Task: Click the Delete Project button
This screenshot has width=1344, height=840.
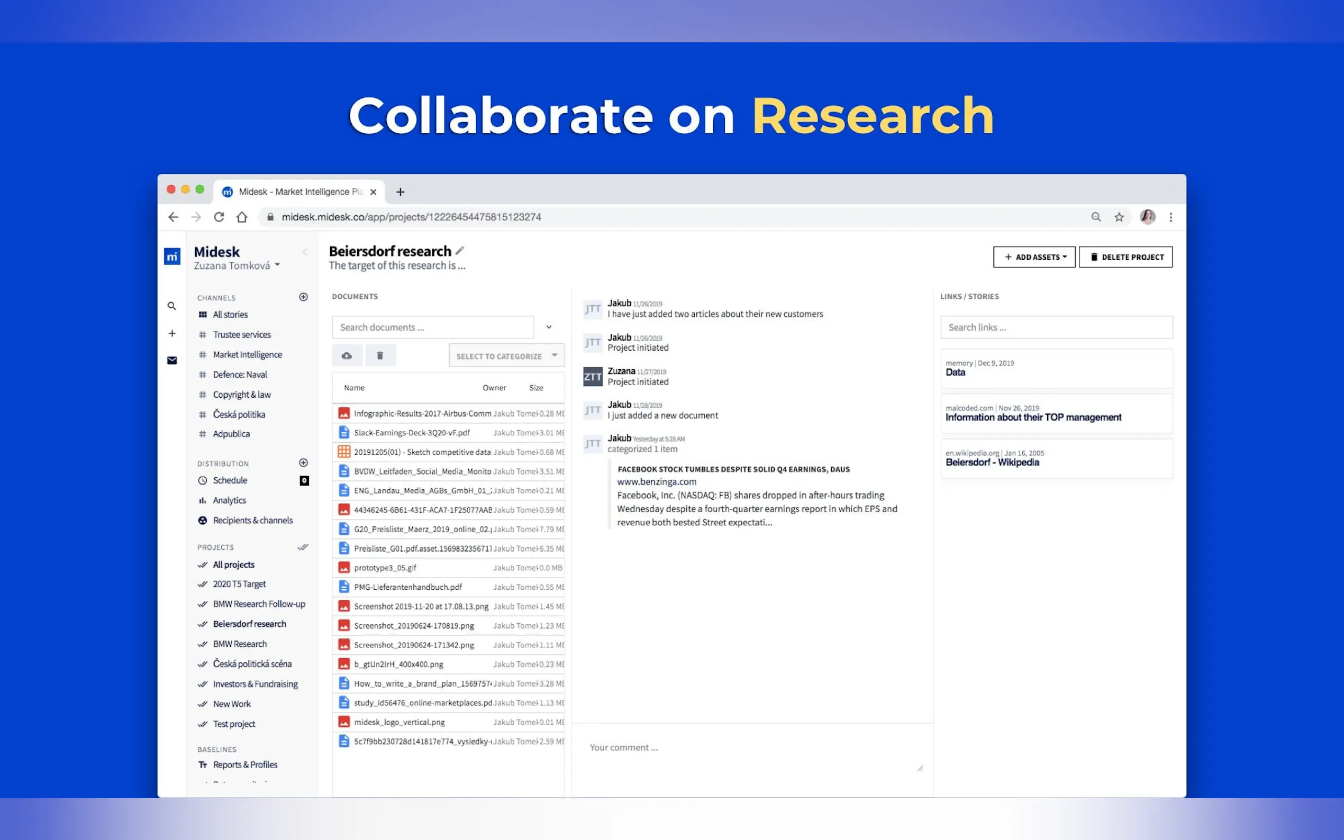Action: click(1125, 257)
